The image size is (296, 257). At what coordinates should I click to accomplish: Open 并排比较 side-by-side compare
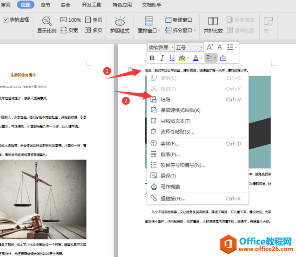tap(213, 25)
